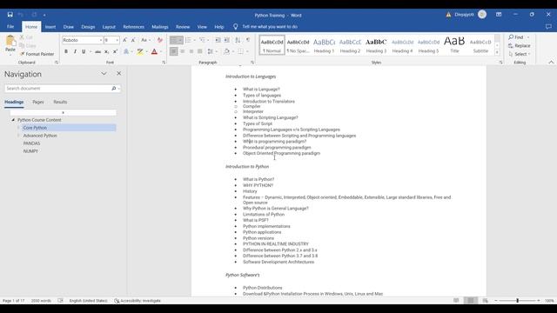This screenshot has height=313, width=557.
Task: Apply the Title style
Action: tap(454, 45)
